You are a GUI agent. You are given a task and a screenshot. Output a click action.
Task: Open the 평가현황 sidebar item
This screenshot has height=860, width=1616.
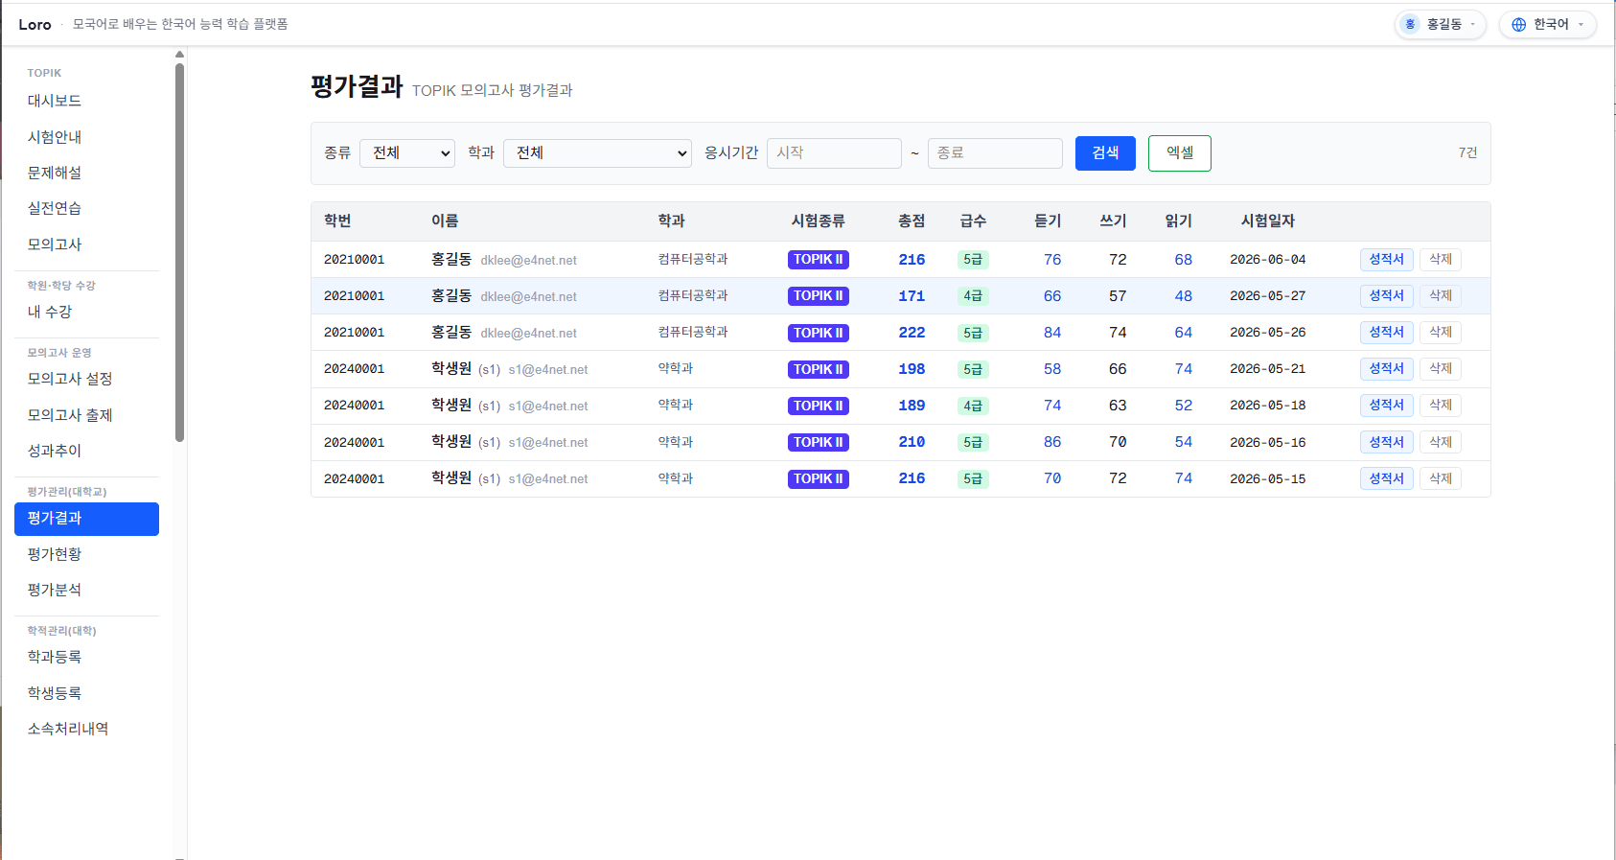86,554
